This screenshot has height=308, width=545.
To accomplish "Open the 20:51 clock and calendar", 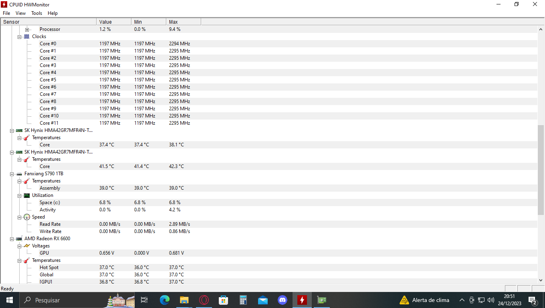I will coord(509,300).
